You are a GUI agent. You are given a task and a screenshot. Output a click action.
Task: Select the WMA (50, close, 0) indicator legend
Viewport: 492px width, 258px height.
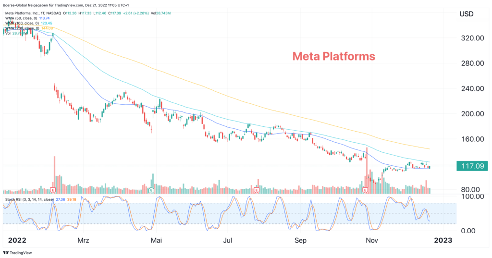pos(21,18)
